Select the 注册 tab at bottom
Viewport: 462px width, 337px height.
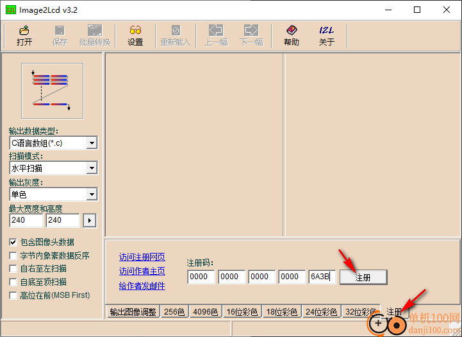tap(394, 311)
